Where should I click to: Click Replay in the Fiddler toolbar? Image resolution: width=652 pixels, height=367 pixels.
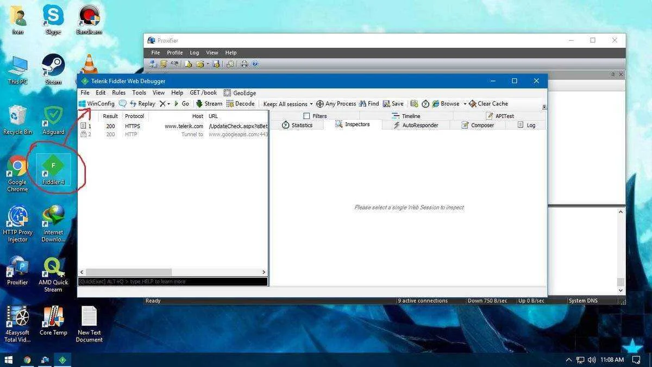(x=142, y=103)
